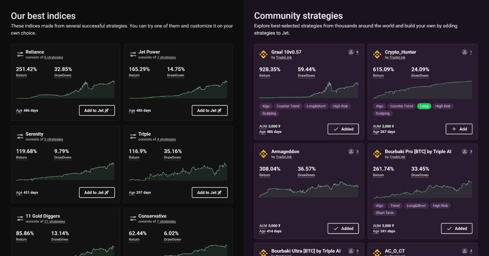
Task: Click the Serenity performance chart
Action: point(65,172)
